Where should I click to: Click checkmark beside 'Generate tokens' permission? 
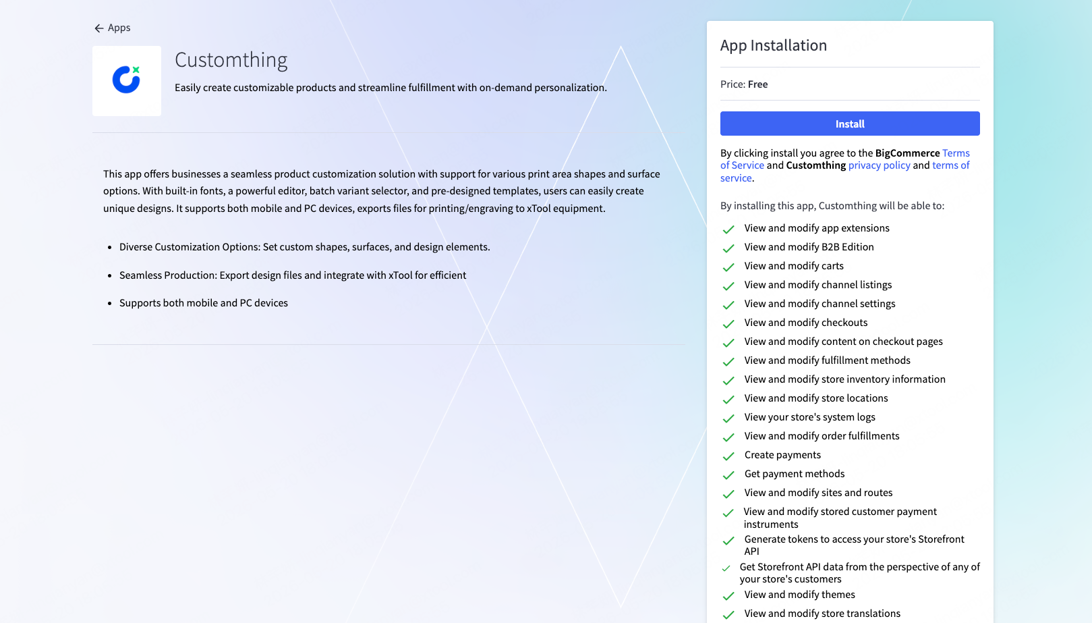728,541
